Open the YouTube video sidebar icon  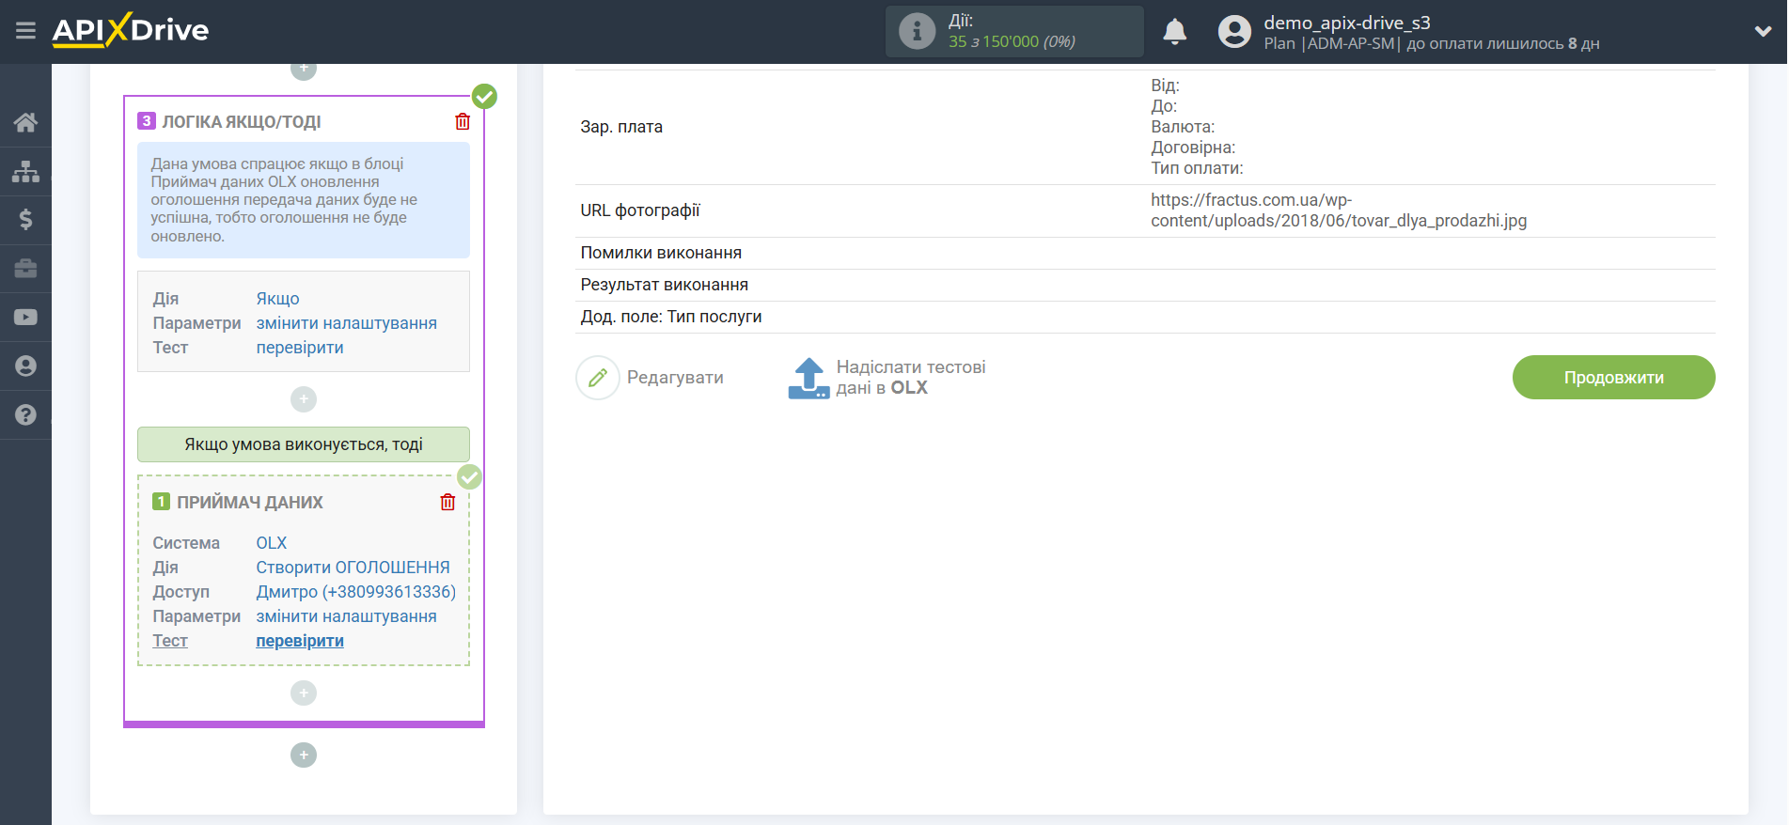click(x=25, y=318)
